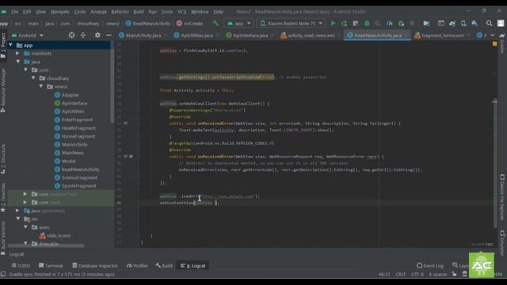Click the Attach Debugger to Android Process icon
507x285 pixels.
[x=401, y=23]
